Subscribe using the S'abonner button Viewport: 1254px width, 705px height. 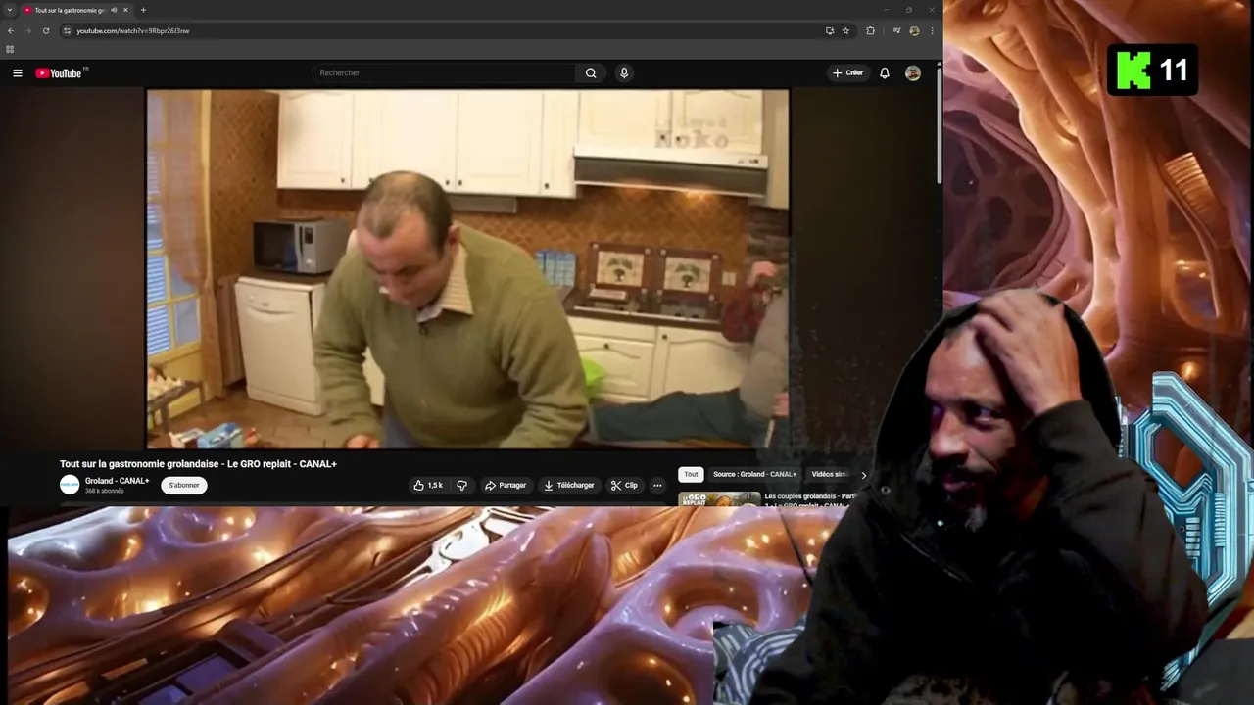[184, 485]
